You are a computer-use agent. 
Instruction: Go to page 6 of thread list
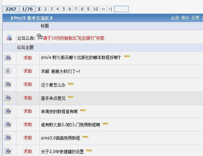coord(70,9)
